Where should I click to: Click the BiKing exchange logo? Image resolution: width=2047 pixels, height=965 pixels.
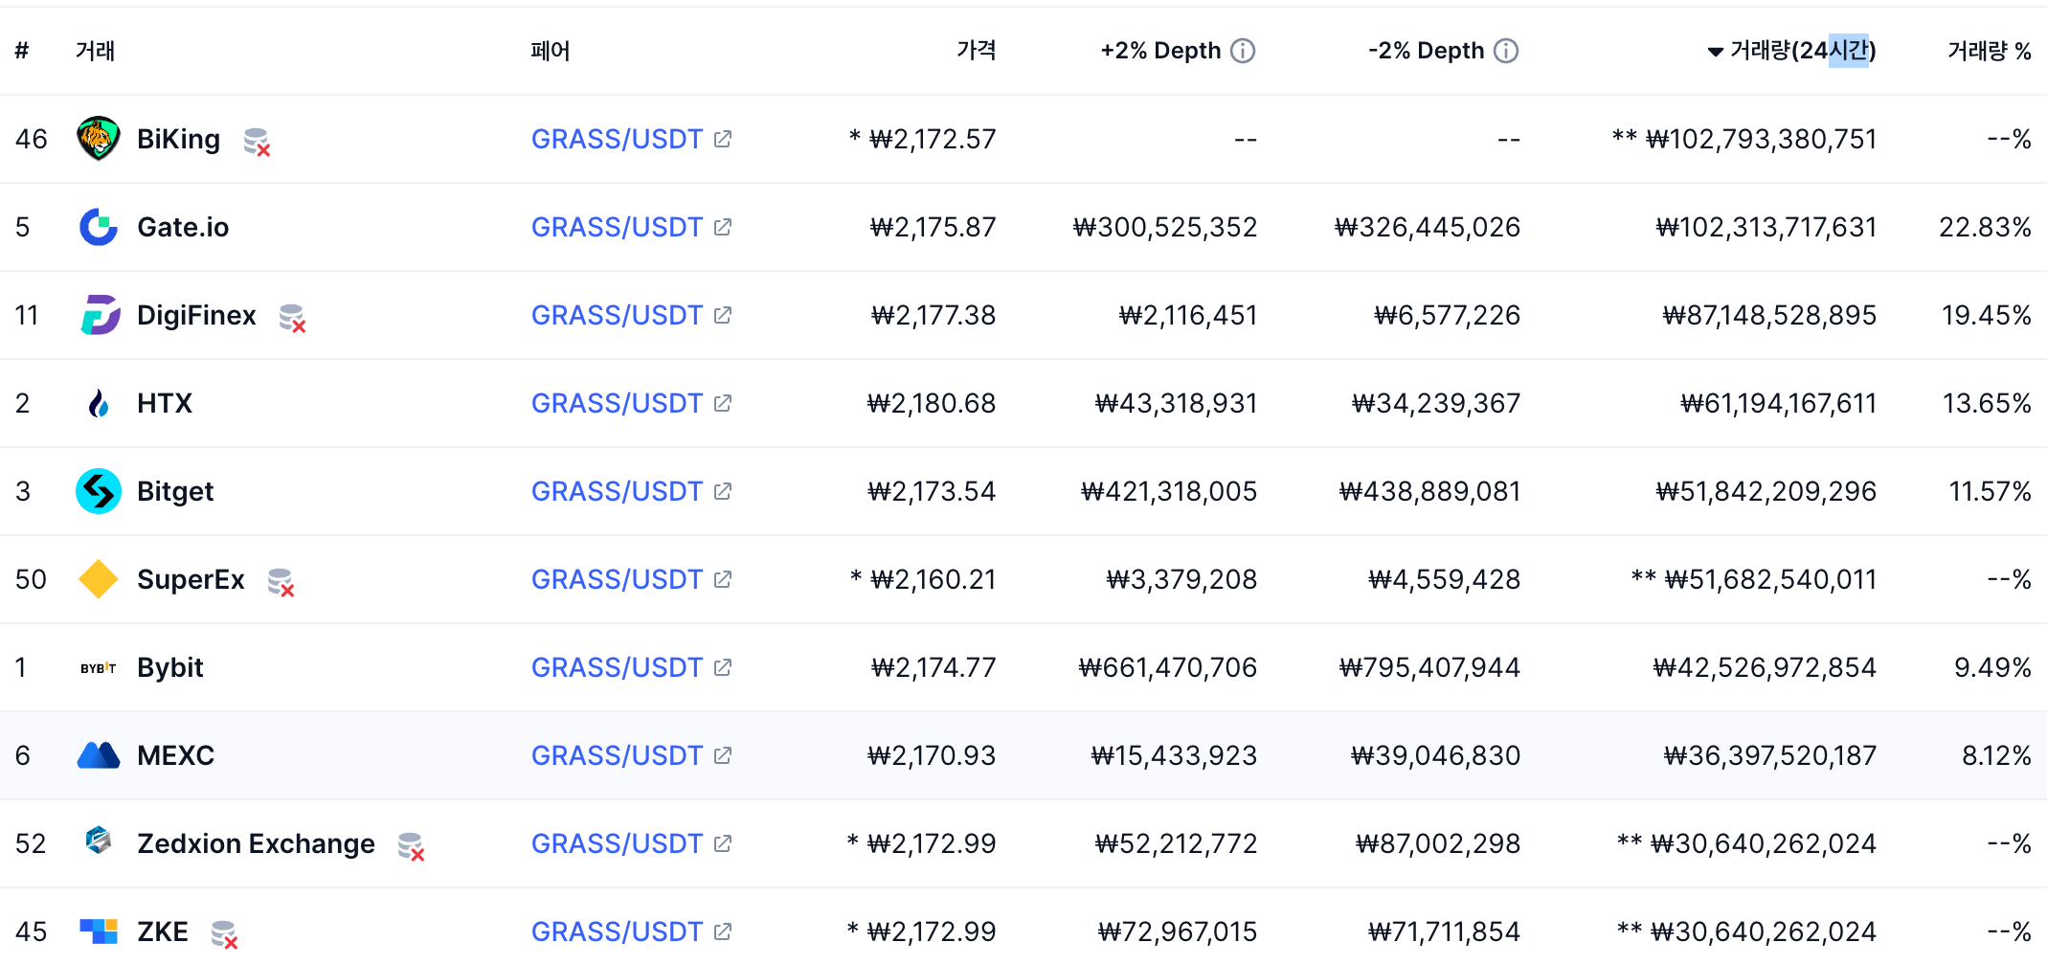click(98, 139)
